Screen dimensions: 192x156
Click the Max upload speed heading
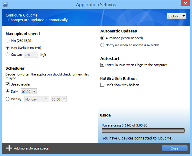coord(23,34)
